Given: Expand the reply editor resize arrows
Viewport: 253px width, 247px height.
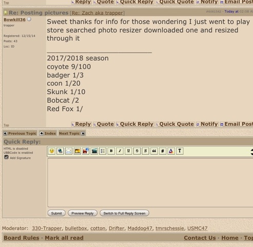Looking at the screenshot, I should tap(251, 152).
